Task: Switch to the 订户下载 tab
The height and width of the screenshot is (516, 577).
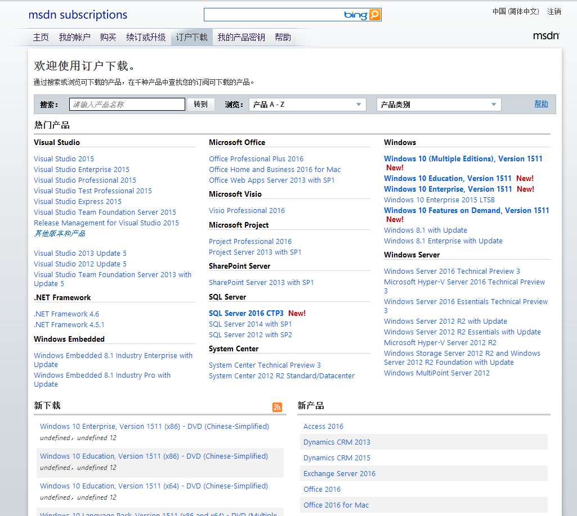Action: pyautogui.click(x=192, y=38)
